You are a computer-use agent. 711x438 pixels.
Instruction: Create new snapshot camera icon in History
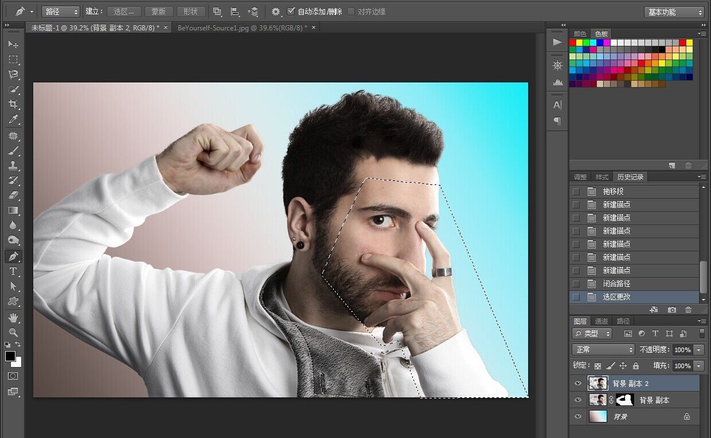click(x=672, y=310)
